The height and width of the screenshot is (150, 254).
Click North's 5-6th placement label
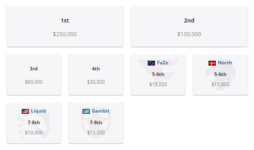click(220, 74)
